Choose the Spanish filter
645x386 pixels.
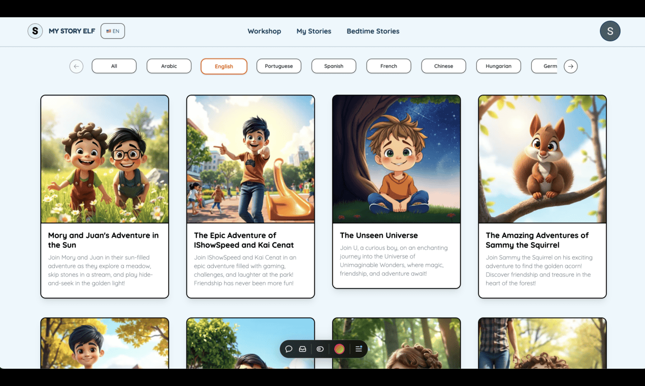[334, 66]
